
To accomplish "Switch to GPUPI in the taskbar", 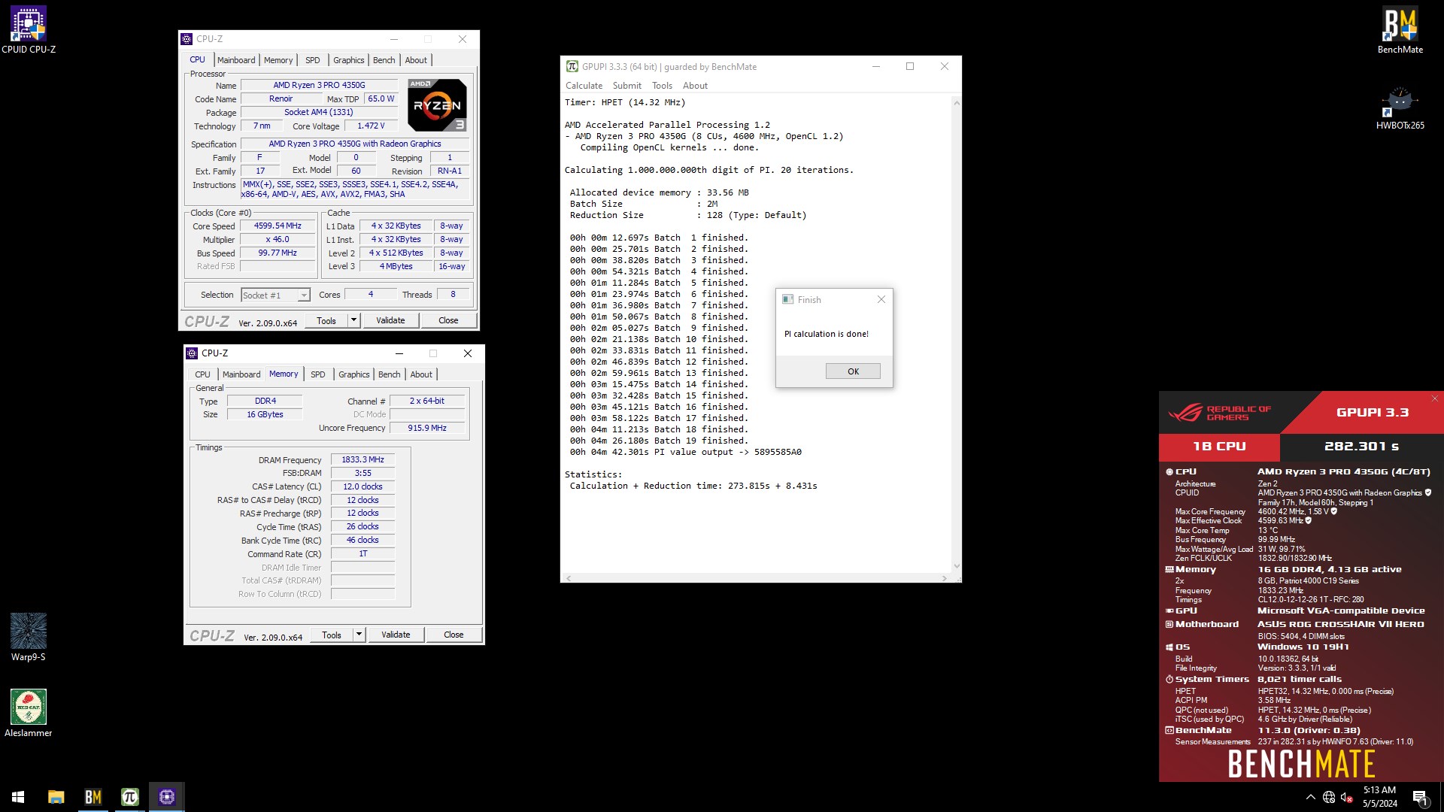I will 129,797.
